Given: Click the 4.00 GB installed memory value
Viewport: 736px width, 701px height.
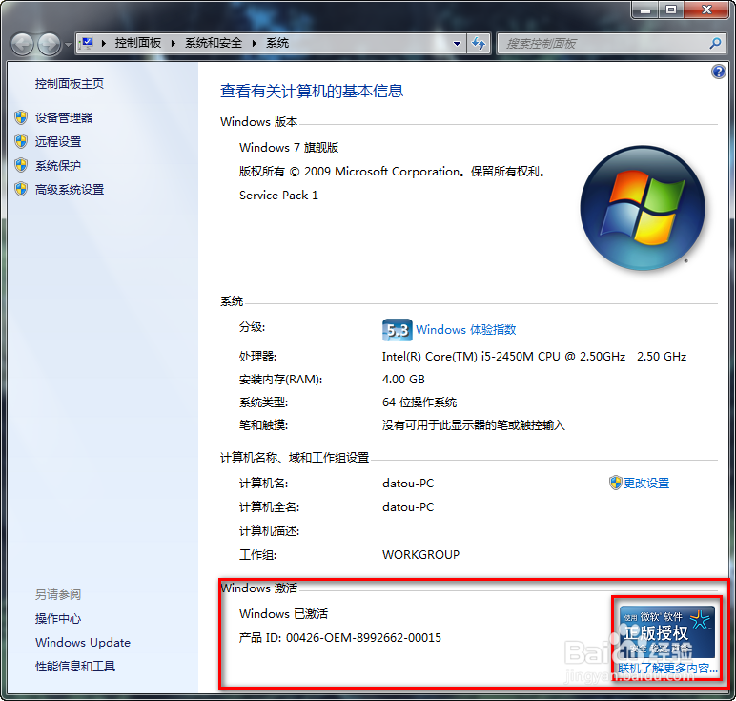Looking at the screenshot, I should click(403, 380).
